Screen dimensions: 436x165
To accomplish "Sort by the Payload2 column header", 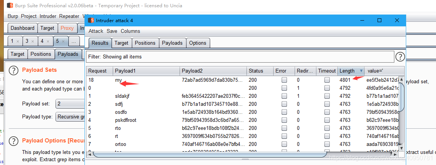I will [213, 71].
